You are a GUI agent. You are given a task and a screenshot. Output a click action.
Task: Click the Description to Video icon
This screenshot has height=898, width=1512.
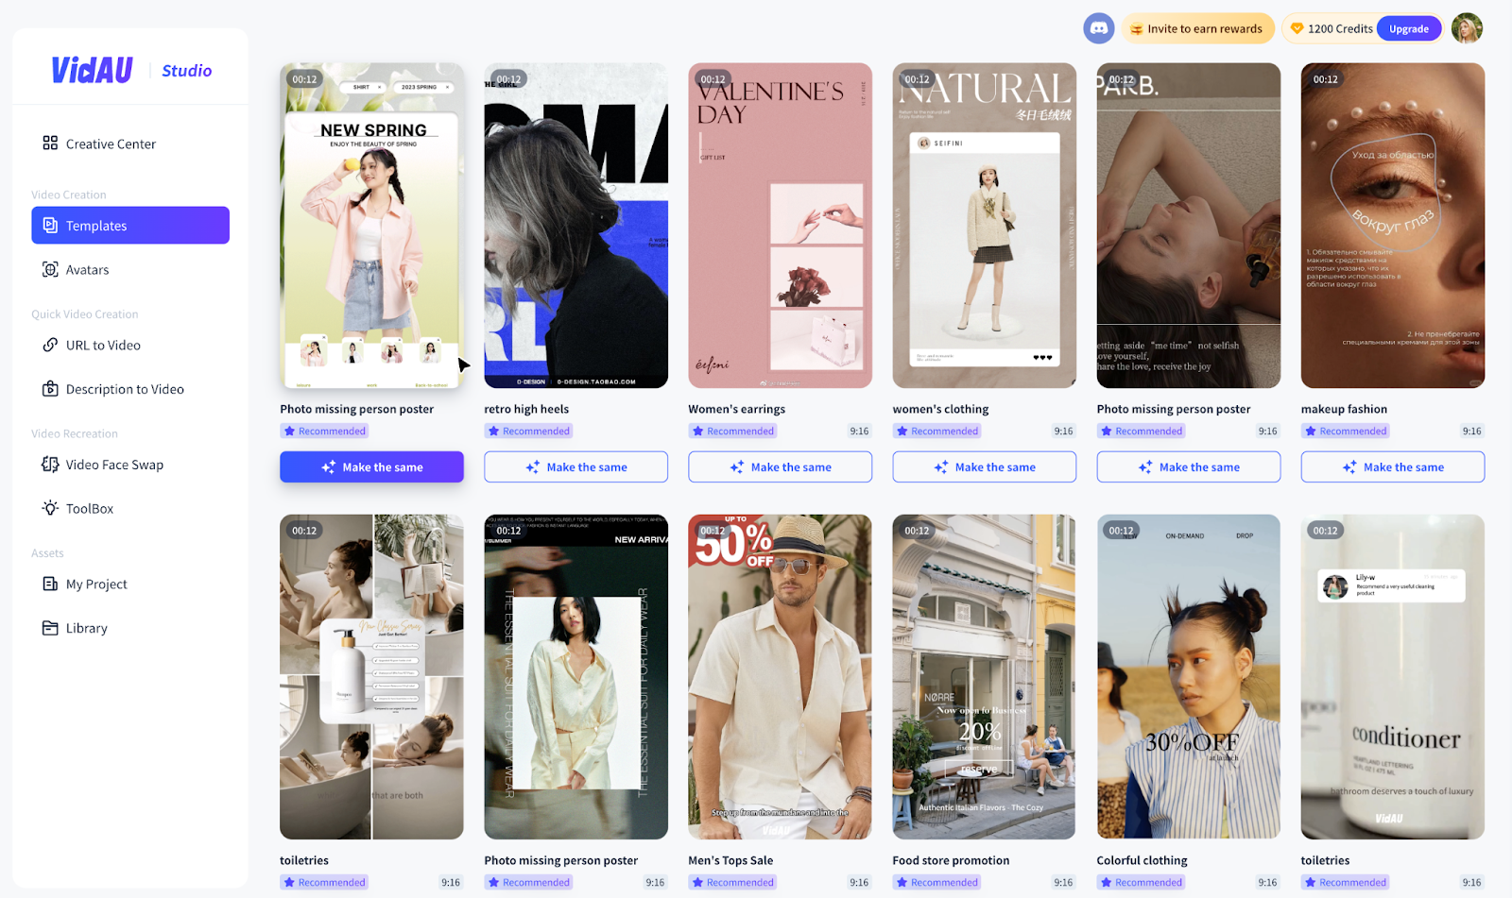pyautogui.click(x=50, y=389)
